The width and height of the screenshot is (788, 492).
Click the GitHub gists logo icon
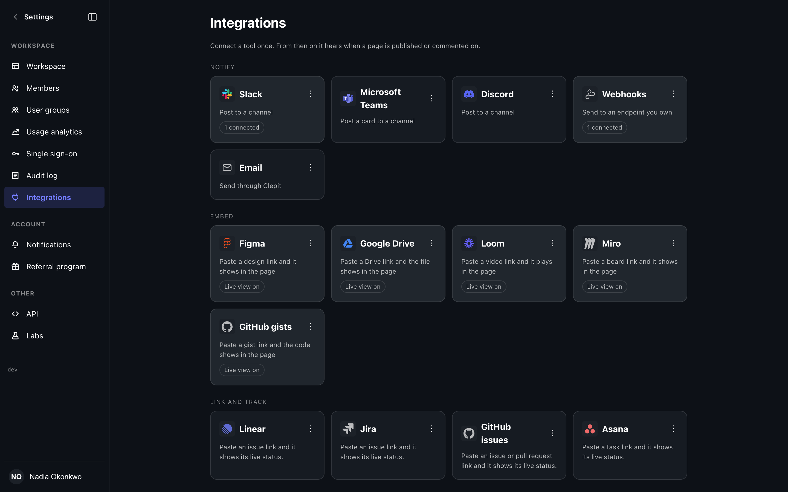[227, 326]
